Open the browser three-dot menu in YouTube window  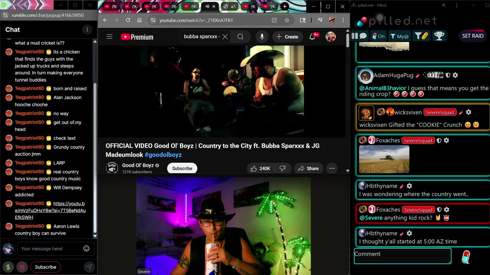tap(343, 20)
